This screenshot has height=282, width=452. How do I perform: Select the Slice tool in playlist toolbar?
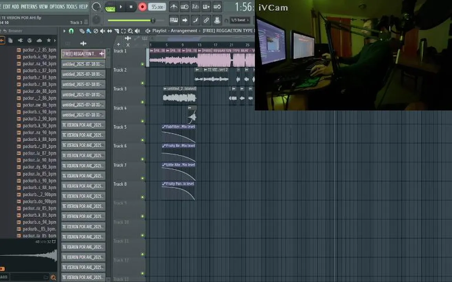[x=117, y=31]
